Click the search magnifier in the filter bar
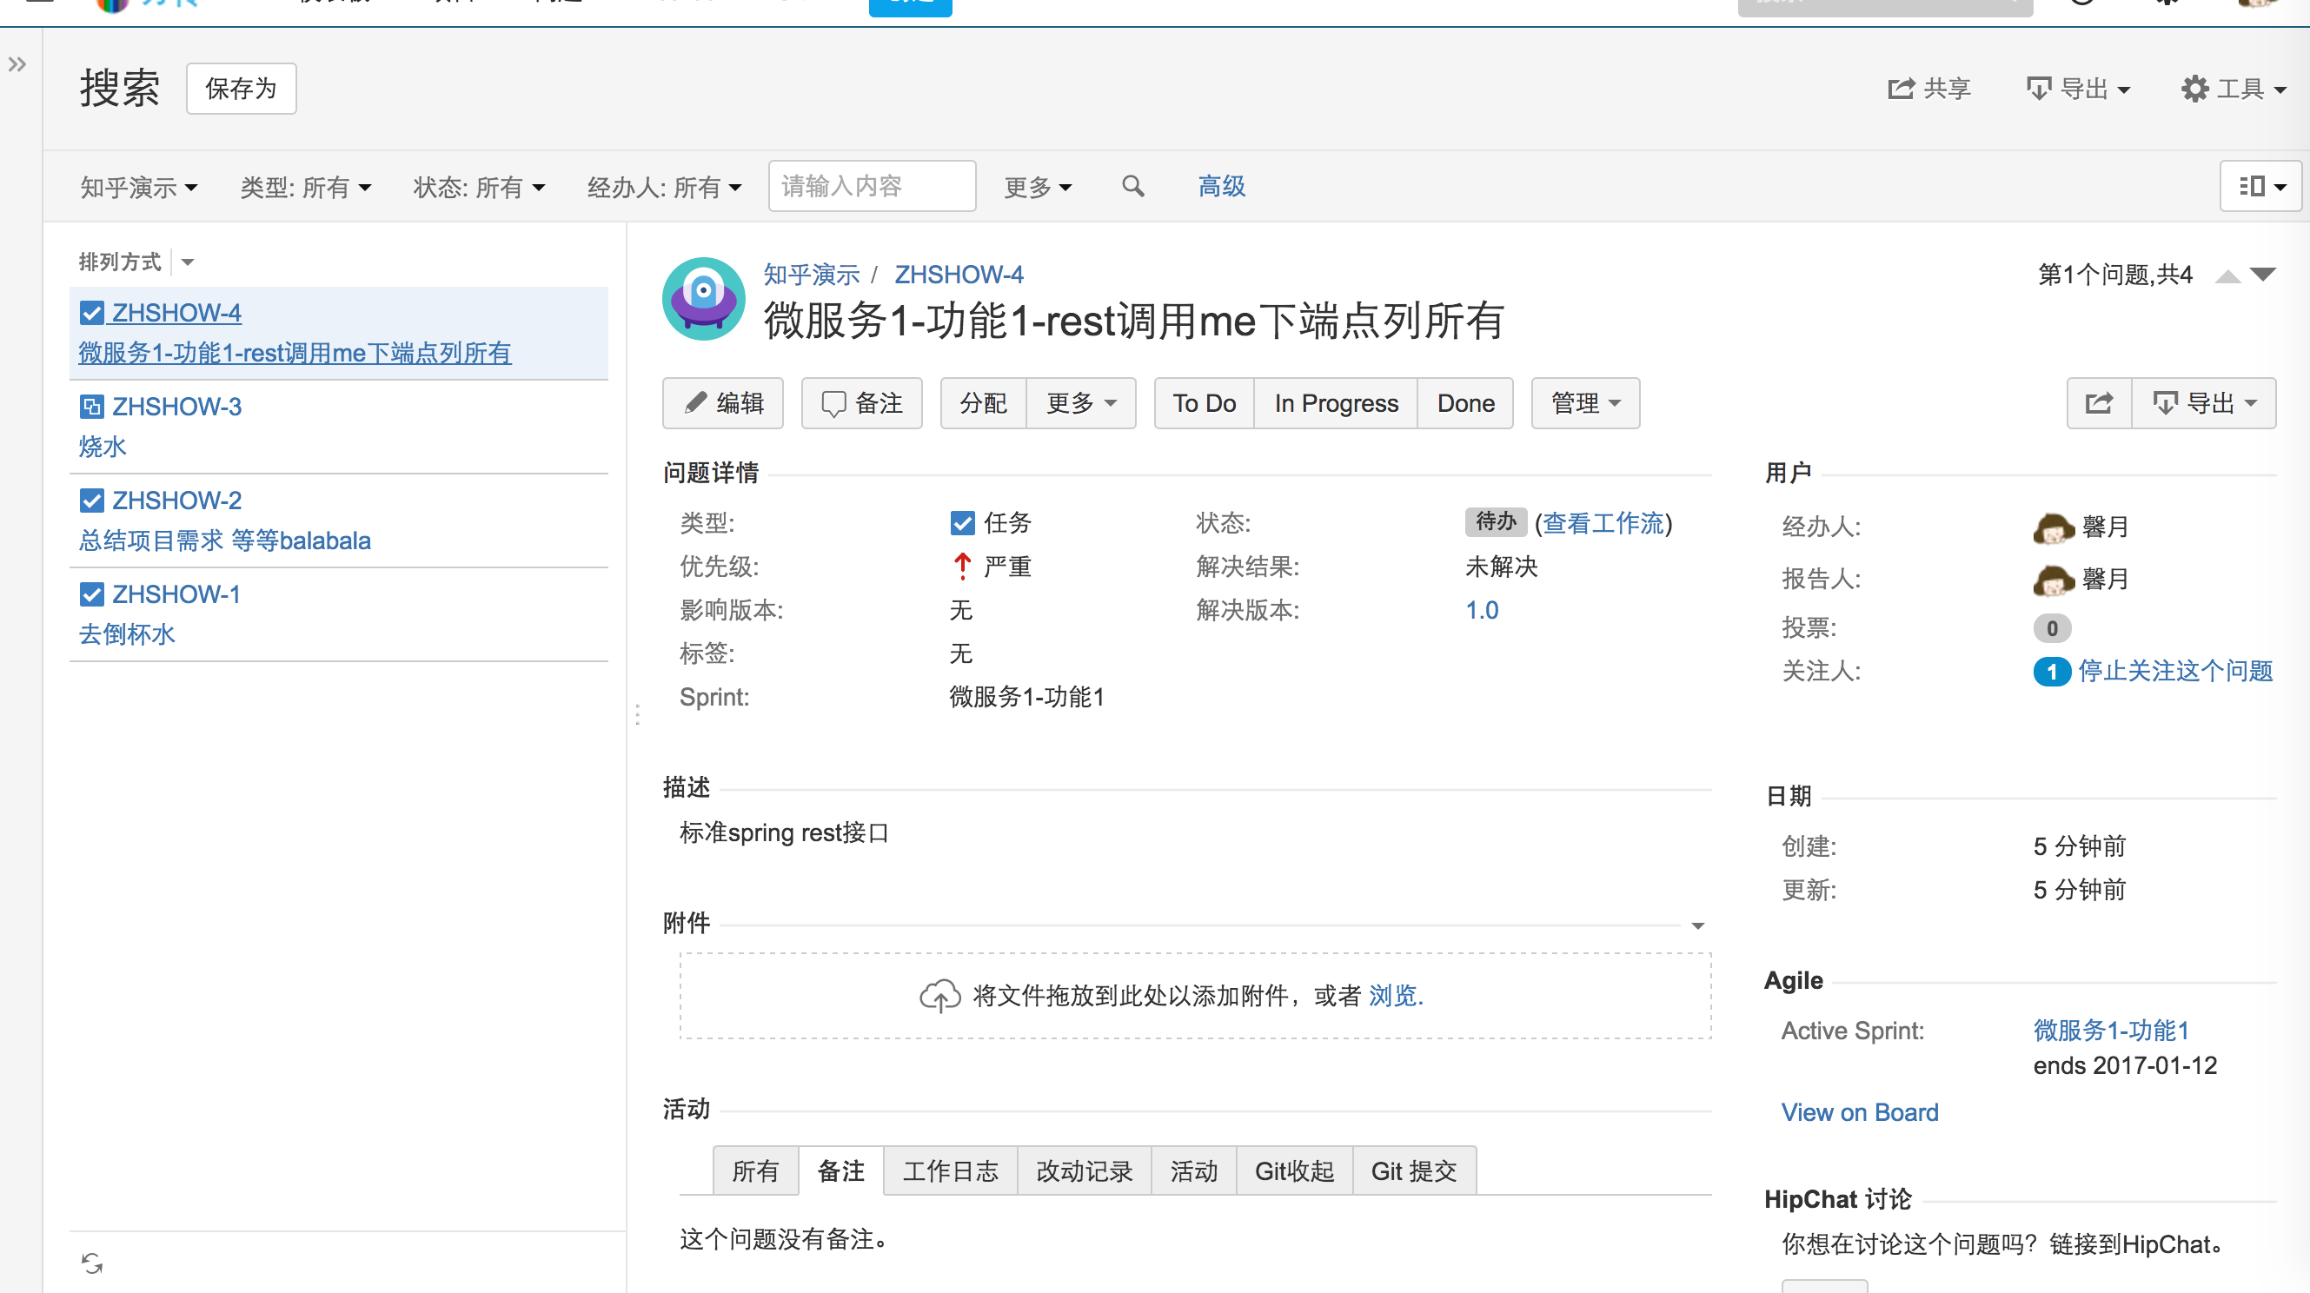This screenshot has width=2310, height=1293. pyautogui.click(x=1132, y=186)
